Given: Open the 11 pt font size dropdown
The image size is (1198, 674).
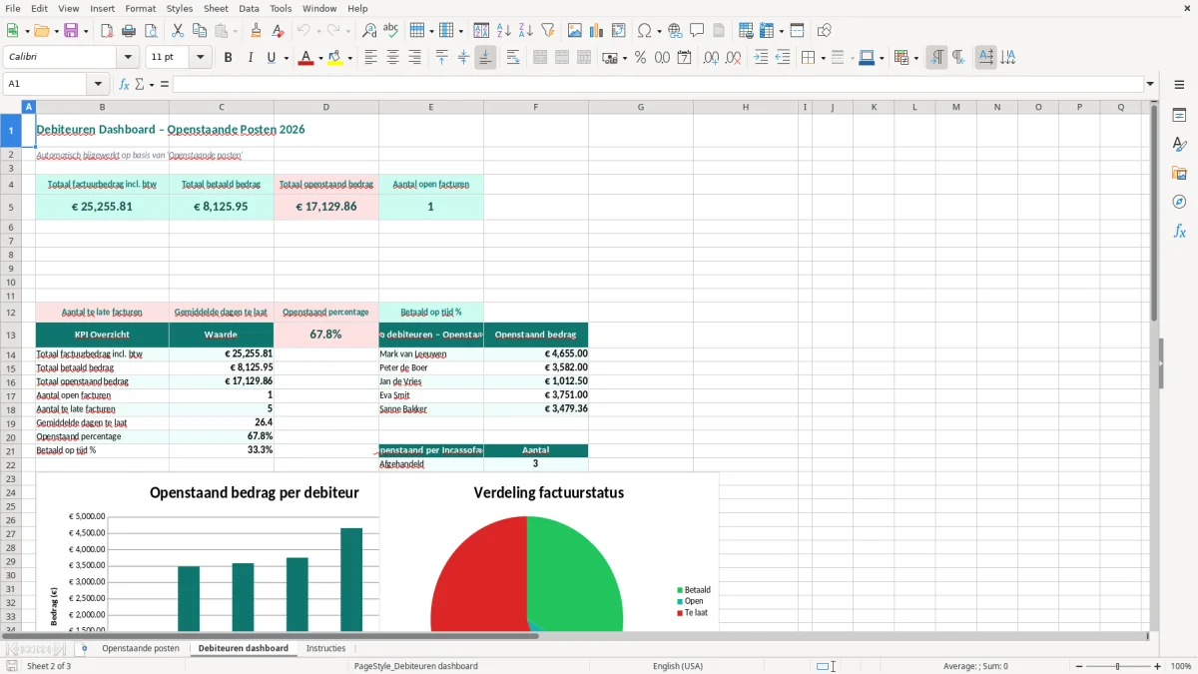Looking at the screenshot, I should pos(201,58).
